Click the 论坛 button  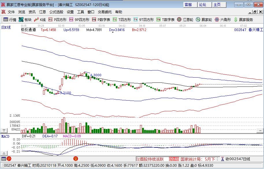(x=202, y=5)
